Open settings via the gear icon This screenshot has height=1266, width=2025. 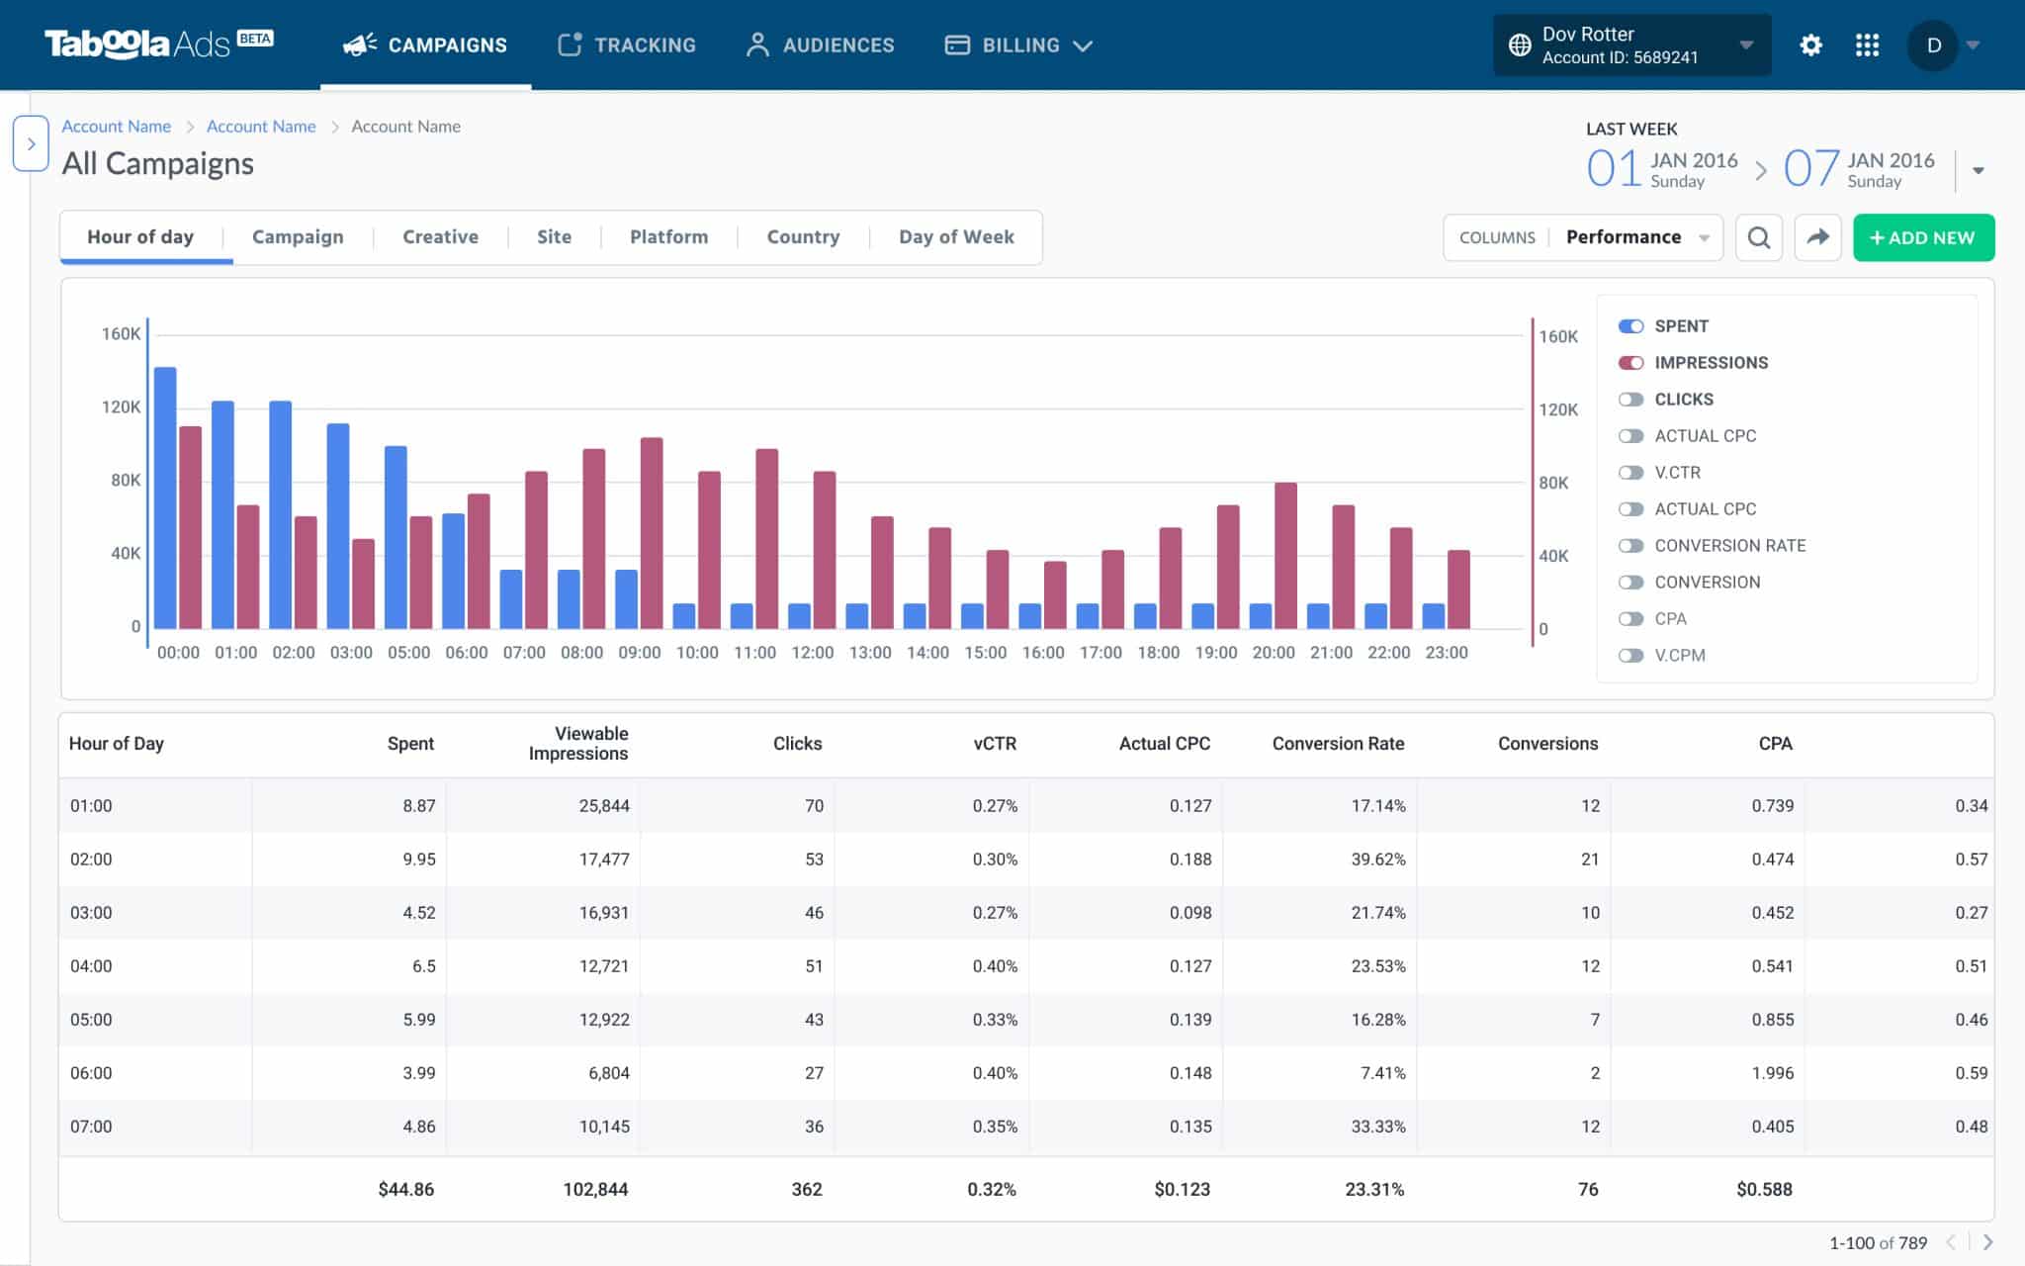pyautogui.click(x=1812, y=45)
